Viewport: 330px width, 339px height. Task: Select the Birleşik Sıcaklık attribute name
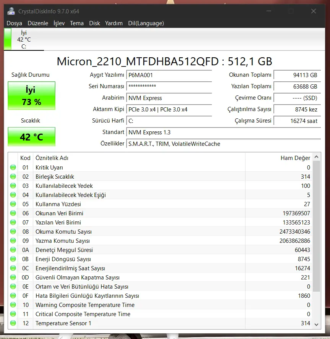[55, 177]
